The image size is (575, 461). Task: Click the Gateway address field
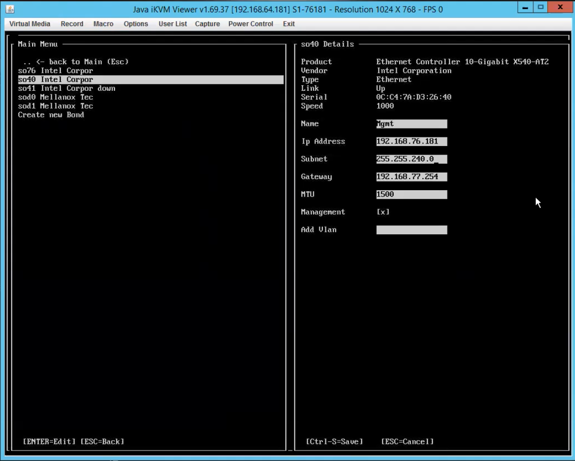click(411, 177)
